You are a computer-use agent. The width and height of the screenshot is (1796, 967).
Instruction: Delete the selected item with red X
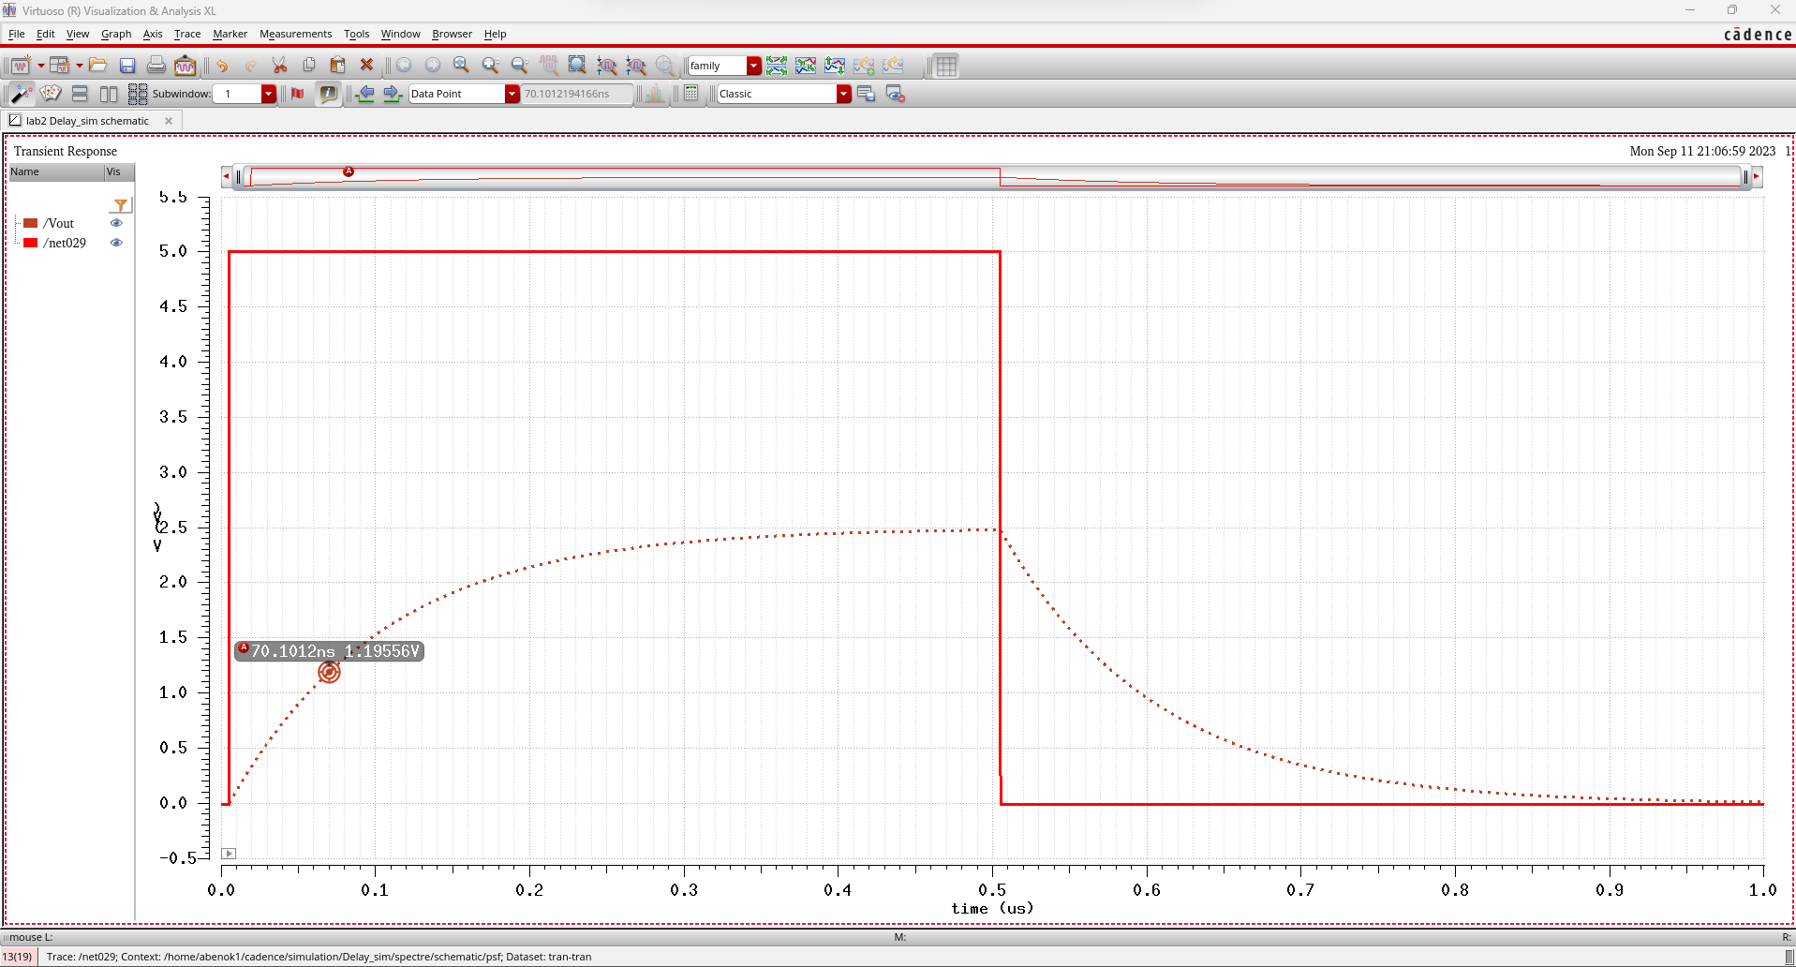coord(367,66)
